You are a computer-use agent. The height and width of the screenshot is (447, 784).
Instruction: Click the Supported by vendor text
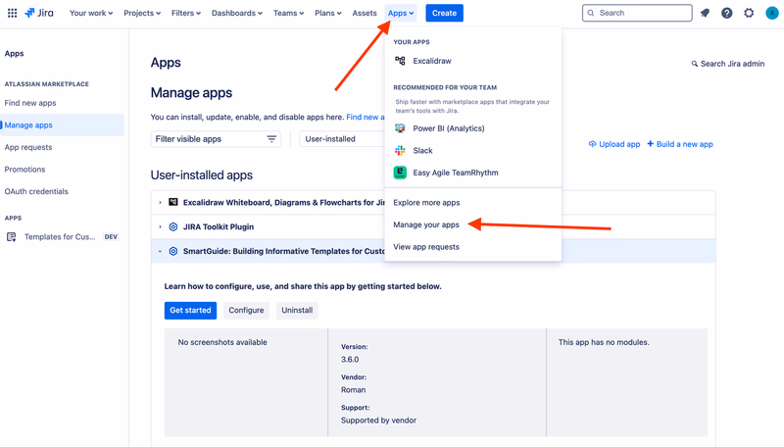click(x=379, y=421)
